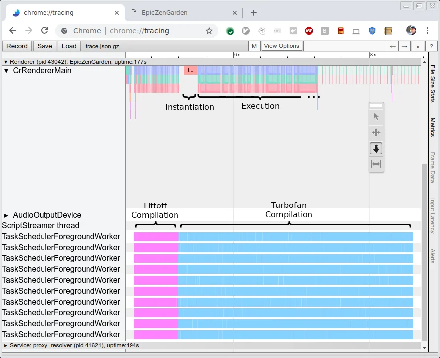Bookmark this page with star icon
Image resolution: width=440 pixels, height=358 pixels.
(209, 31)
